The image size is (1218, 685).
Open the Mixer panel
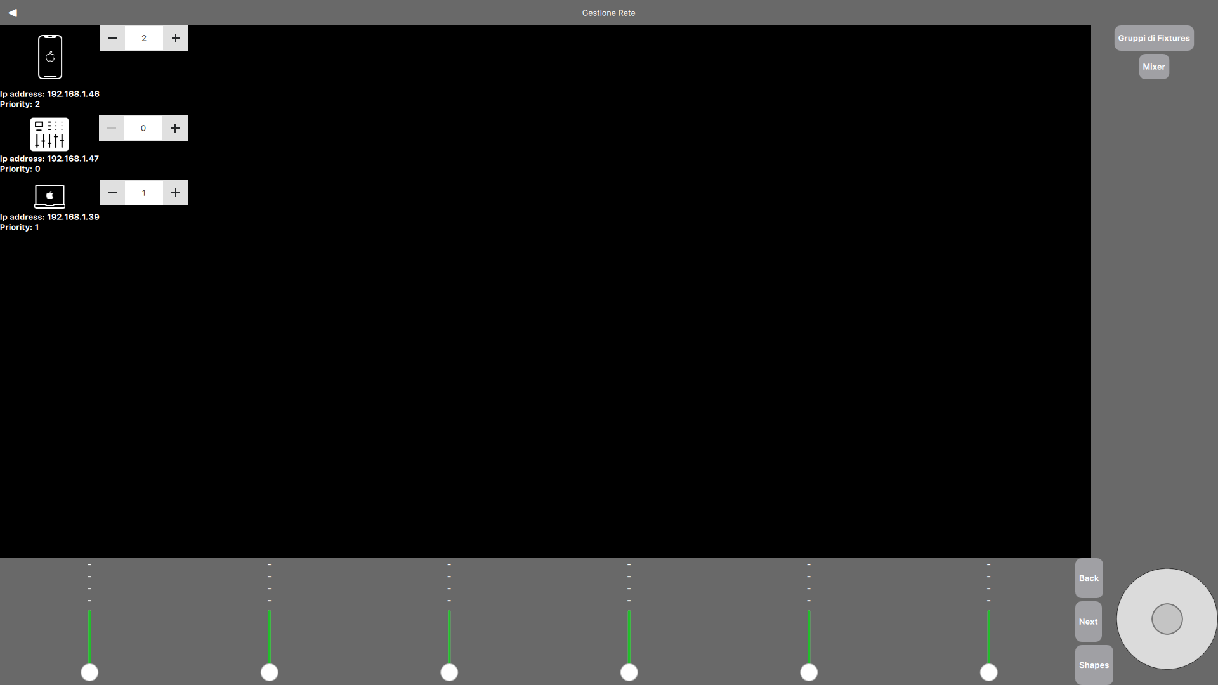(1155, 66)
